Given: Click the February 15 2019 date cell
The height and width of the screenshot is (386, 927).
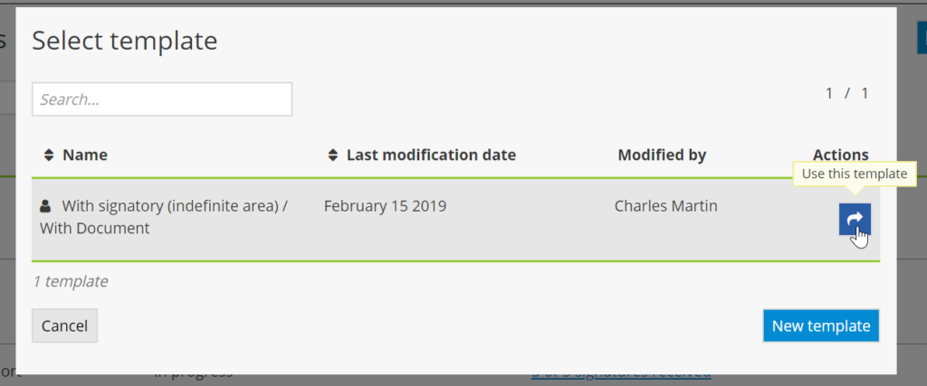Looking at the screenshot, I should 385,206.
